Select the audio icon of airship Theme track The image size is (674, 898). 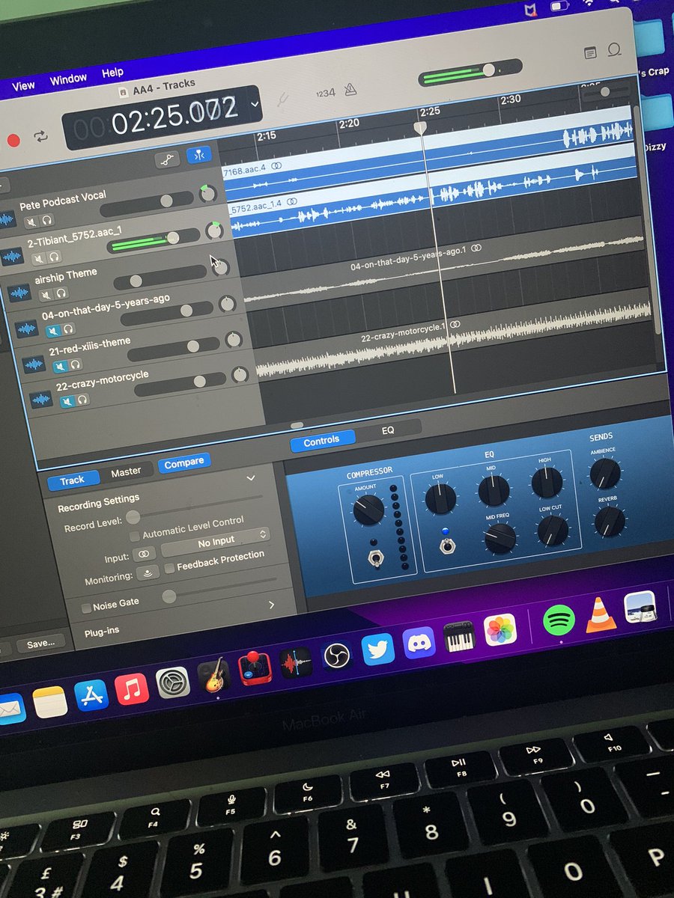[18, 293]
